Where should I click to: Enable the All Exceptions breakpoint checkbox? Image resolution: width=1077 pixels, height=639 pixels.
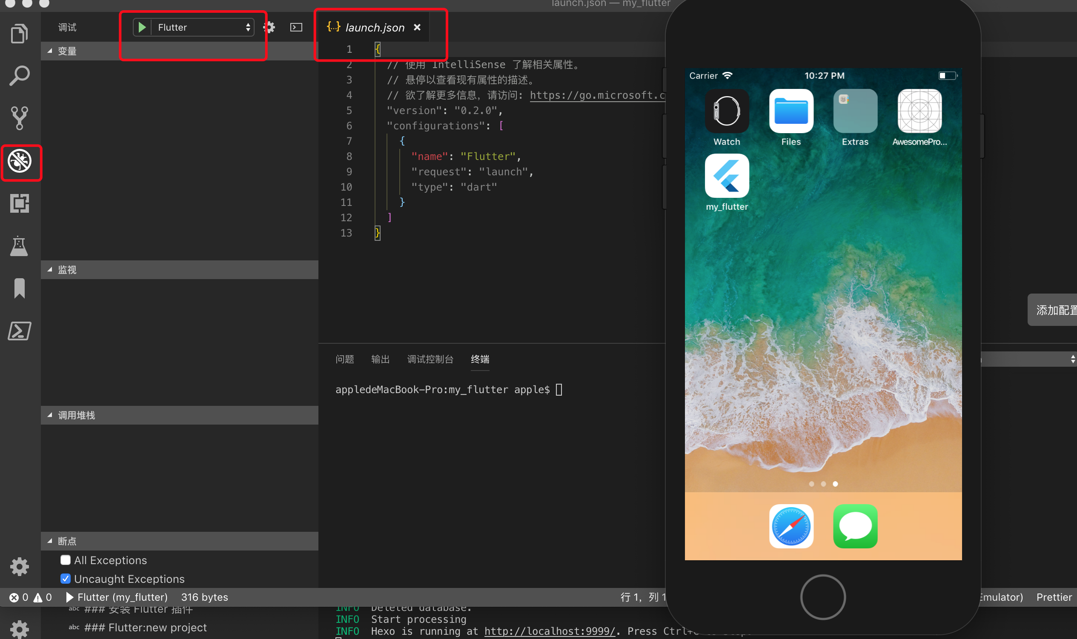pyautogui.click(x=66, y=560)
